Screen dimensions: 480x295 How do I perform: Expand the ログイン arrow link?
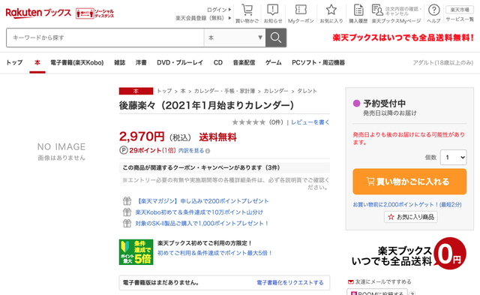coord(219,10)
